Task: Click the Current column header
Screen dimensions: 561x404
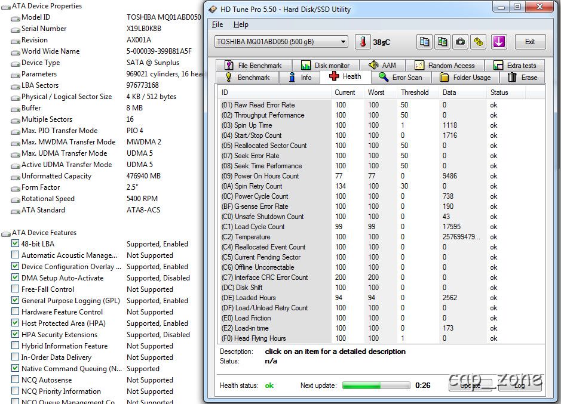Action: click(347, 92)
